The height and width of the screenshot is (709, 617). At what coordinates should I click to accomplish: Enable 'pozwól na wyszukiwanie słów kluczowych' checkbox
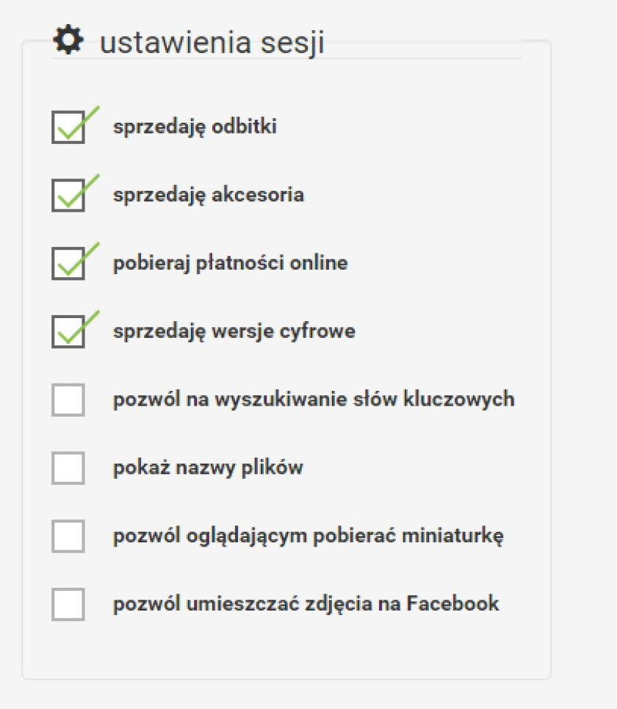(68, 400)
